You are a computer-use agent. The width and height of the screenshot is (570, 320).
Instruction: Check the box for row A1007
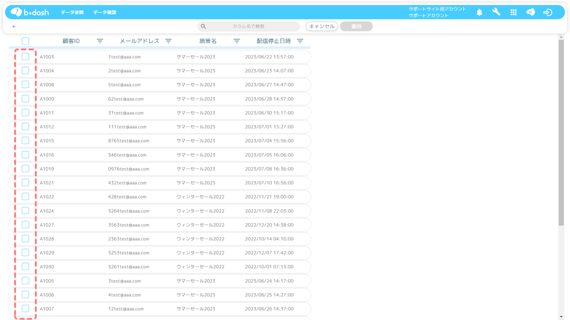point(25,309)
